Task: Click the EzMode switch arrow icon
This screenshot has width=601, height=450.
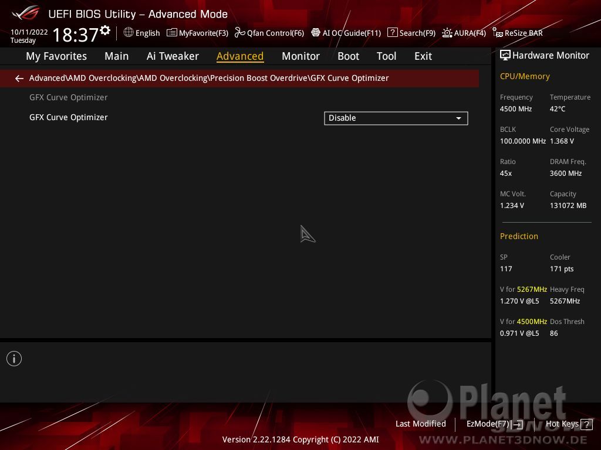Action: click(x=518, y=424)
